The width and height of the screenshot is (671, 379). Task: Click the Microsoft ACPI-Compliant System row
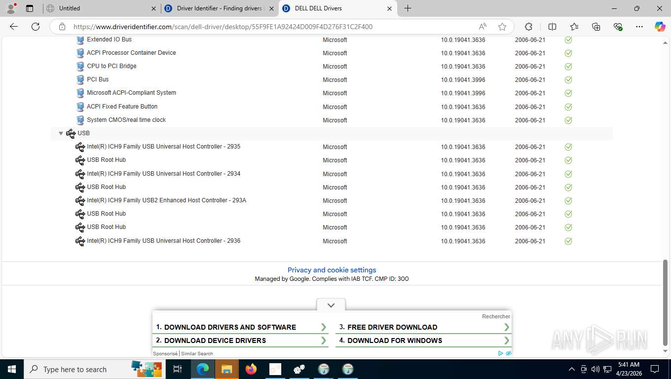click(x=332, y=93)
